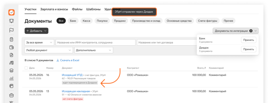Select the Производство и склад chip
Screen dimensions: 268x103
pos(146,21)
